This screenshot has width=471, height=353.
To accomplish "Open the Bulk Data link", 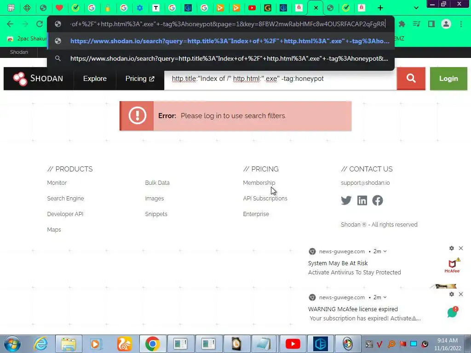I will [157, 183].
